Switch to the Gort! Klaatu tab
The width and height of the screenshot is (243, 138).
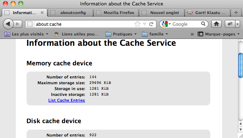207,13
